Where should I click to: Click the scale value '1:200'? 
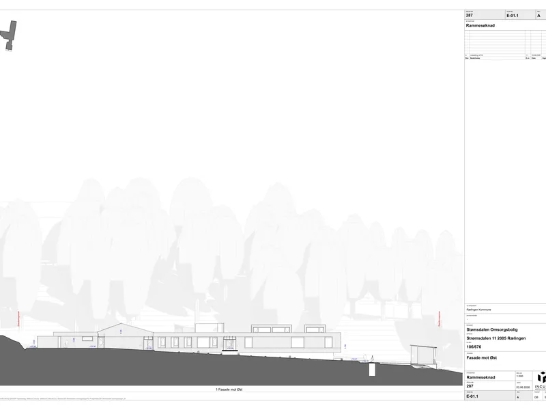coord(519,377)
